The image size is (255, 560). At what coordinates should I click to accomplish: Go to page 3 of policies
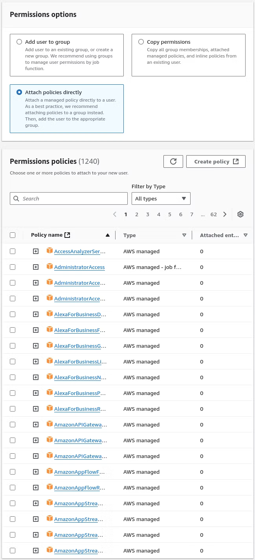(148, 214)
